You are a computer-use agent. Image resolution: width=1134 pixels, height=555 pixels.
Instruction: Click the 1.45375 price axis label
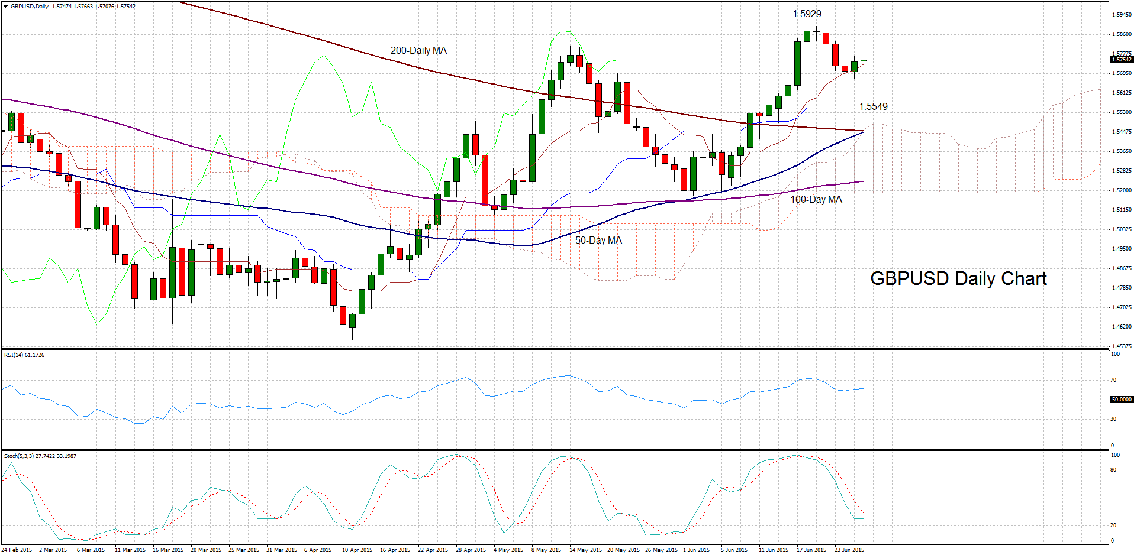coord(1122,346)
